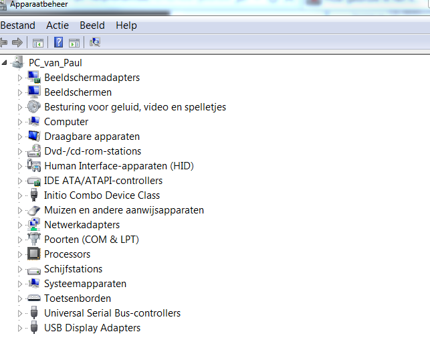Select Dvd-/cd-rom-stations label
The width and height of the screenshot is (430, 350).
[93, 151]
